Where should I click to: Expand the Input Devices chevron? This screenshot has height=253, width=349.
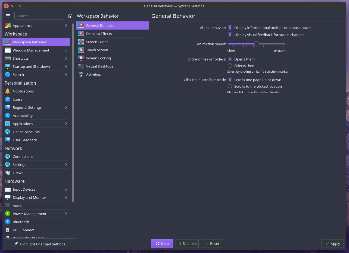pyautogui.click(x=66, y=189)
